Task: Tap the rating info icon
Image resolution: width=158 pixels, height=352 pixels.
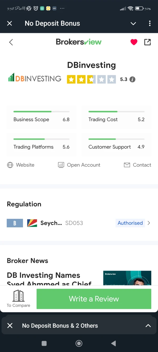Action: pyautogui.click(x=132, y=79)
